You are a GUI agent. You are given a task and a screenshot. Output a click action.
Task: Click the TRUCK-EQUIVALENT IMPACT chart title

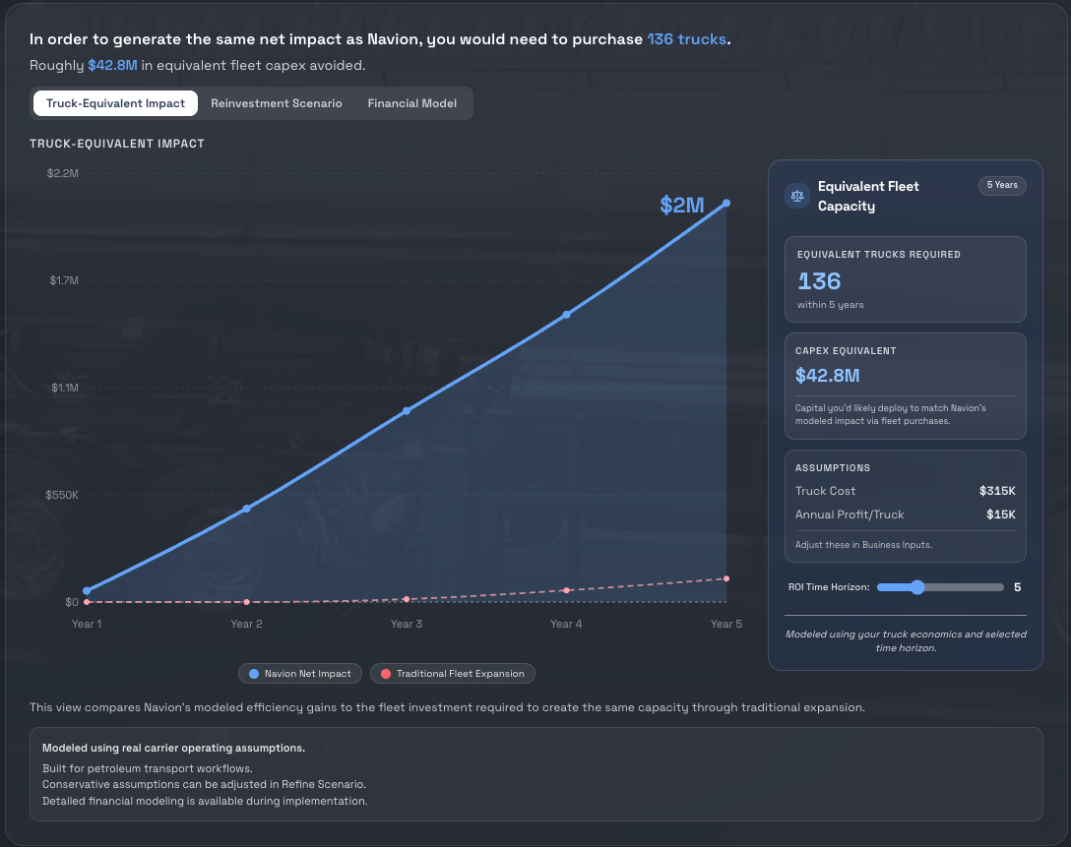tap(117, 144)
